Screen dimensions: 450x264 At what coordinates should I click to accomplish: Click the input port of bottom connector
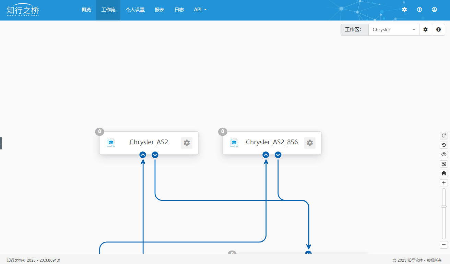pos(308,253)
